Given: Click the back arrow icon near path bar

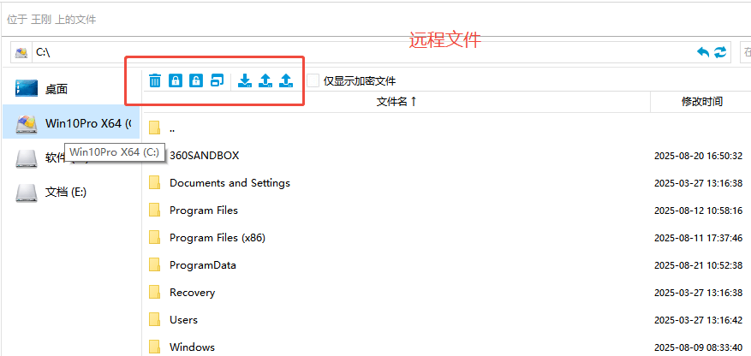Looking at the screenshot, I should coord(703,52).
